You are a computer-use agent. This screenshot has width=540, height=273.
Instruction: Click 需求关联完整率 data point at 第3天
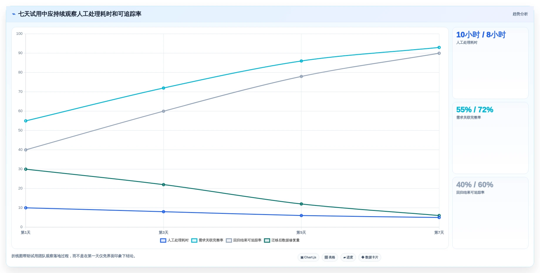point(163,88)
